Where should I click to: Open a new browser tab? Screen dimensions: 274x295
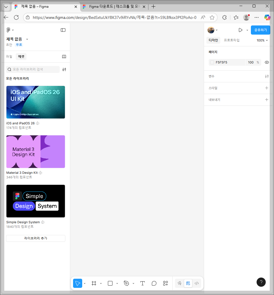coord(154,7)
